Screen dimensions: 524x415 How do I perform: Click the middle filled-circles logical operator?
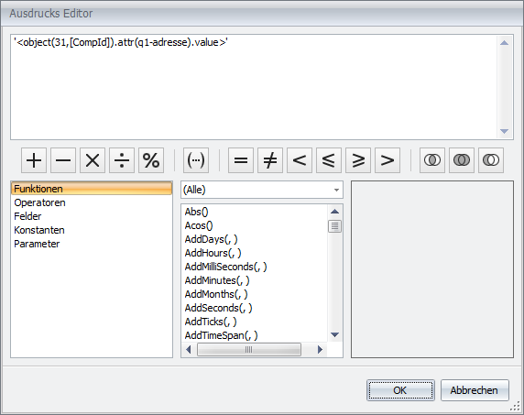(462, 160)
